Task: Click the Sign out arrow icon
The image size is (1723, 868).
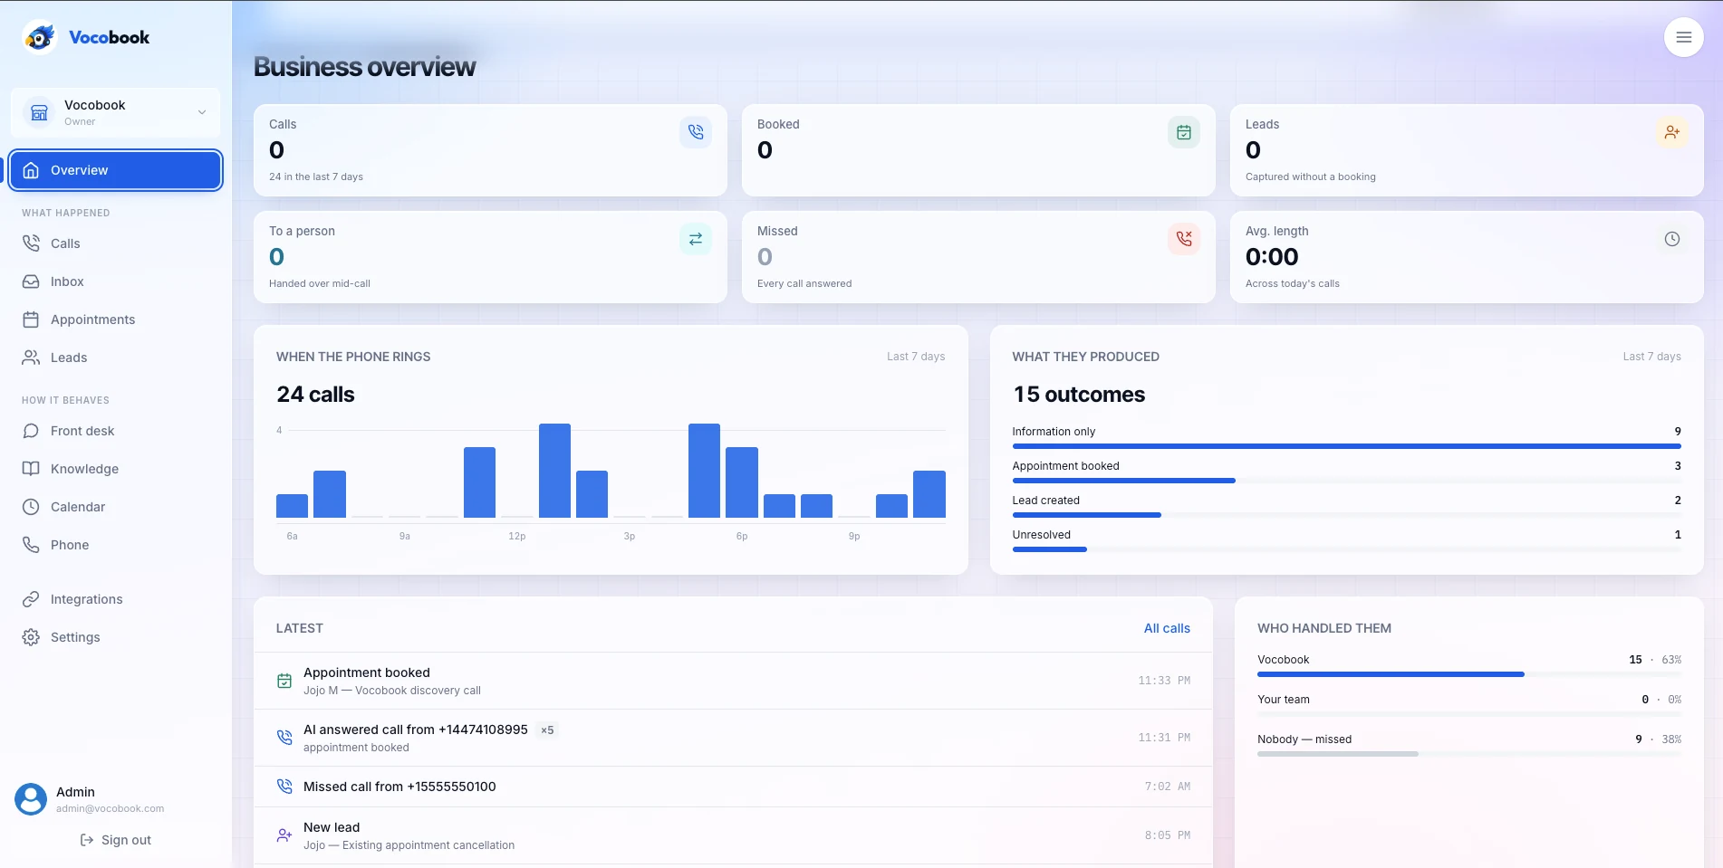Action: (87, 840)
